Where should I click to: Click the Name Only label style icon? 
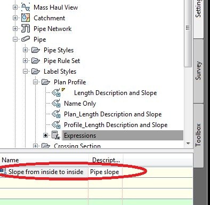[56, 104]
